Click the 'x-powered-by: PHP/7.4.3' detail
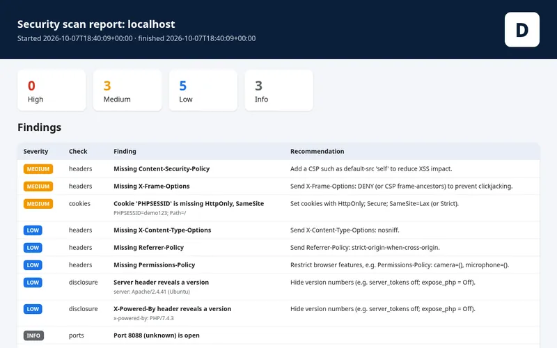 (143, 318)
